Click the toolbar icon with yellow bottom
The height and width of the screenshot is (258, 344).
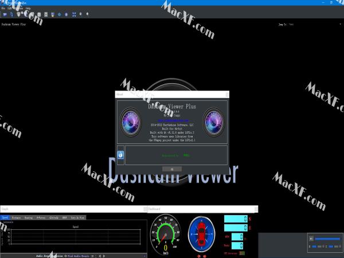click(x=53, y=14)
